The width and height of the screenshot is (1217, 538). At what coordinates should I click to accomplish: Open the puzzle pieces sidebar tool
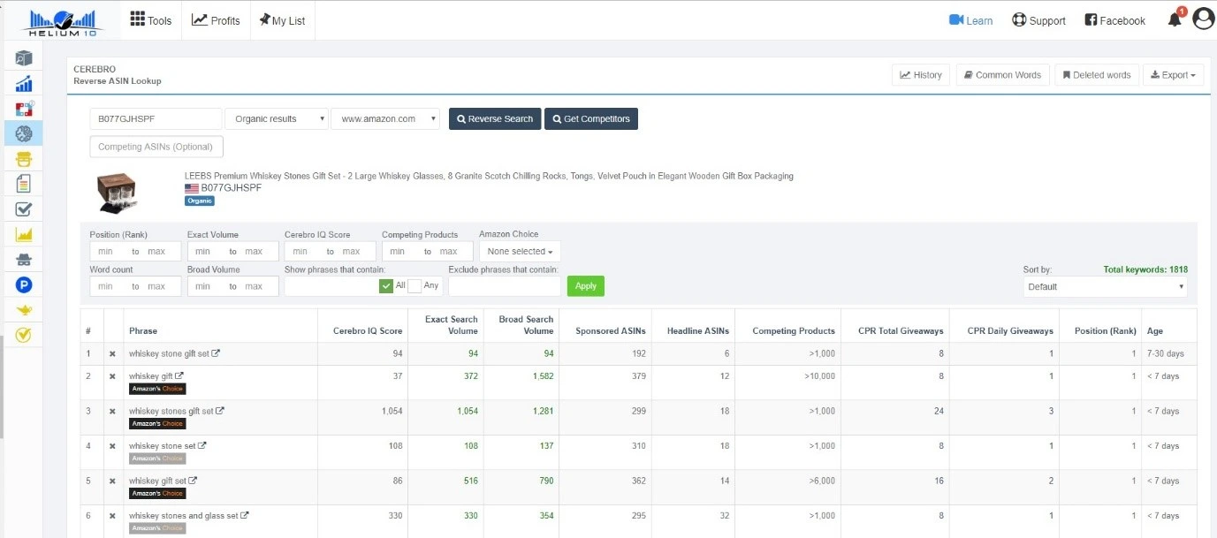[23, 109]
